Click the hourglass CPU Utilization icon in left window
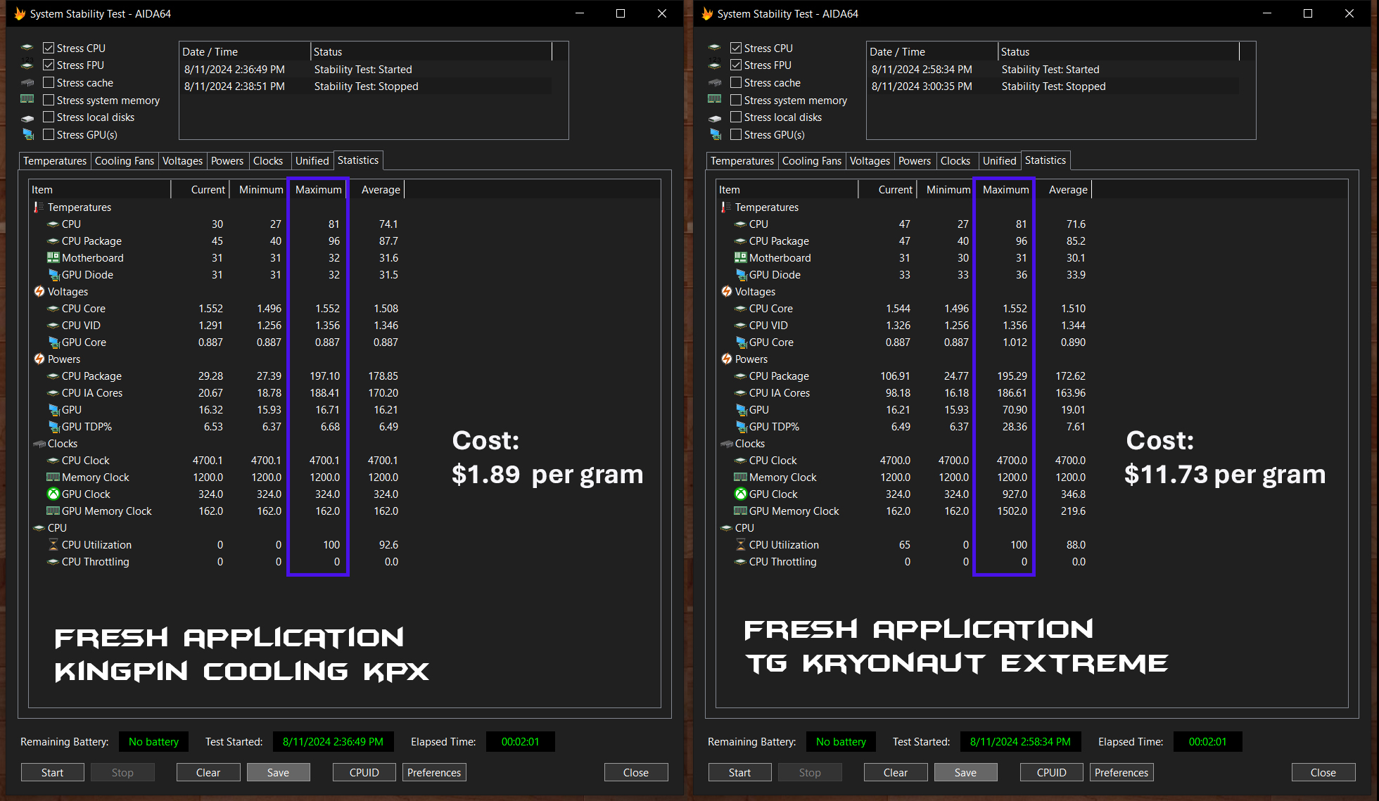 pos(53,545)
